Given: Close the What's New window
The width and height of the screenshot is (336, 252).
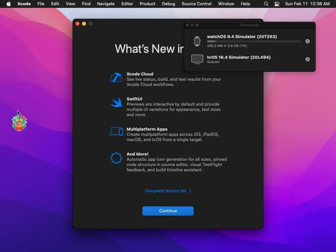Looking at the screenshot, I should [x=77, y=24].
